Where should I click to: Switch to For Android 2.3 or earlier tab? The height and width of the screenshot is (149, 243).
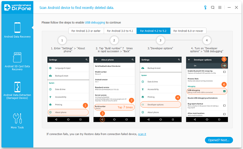tap(86, 31)
